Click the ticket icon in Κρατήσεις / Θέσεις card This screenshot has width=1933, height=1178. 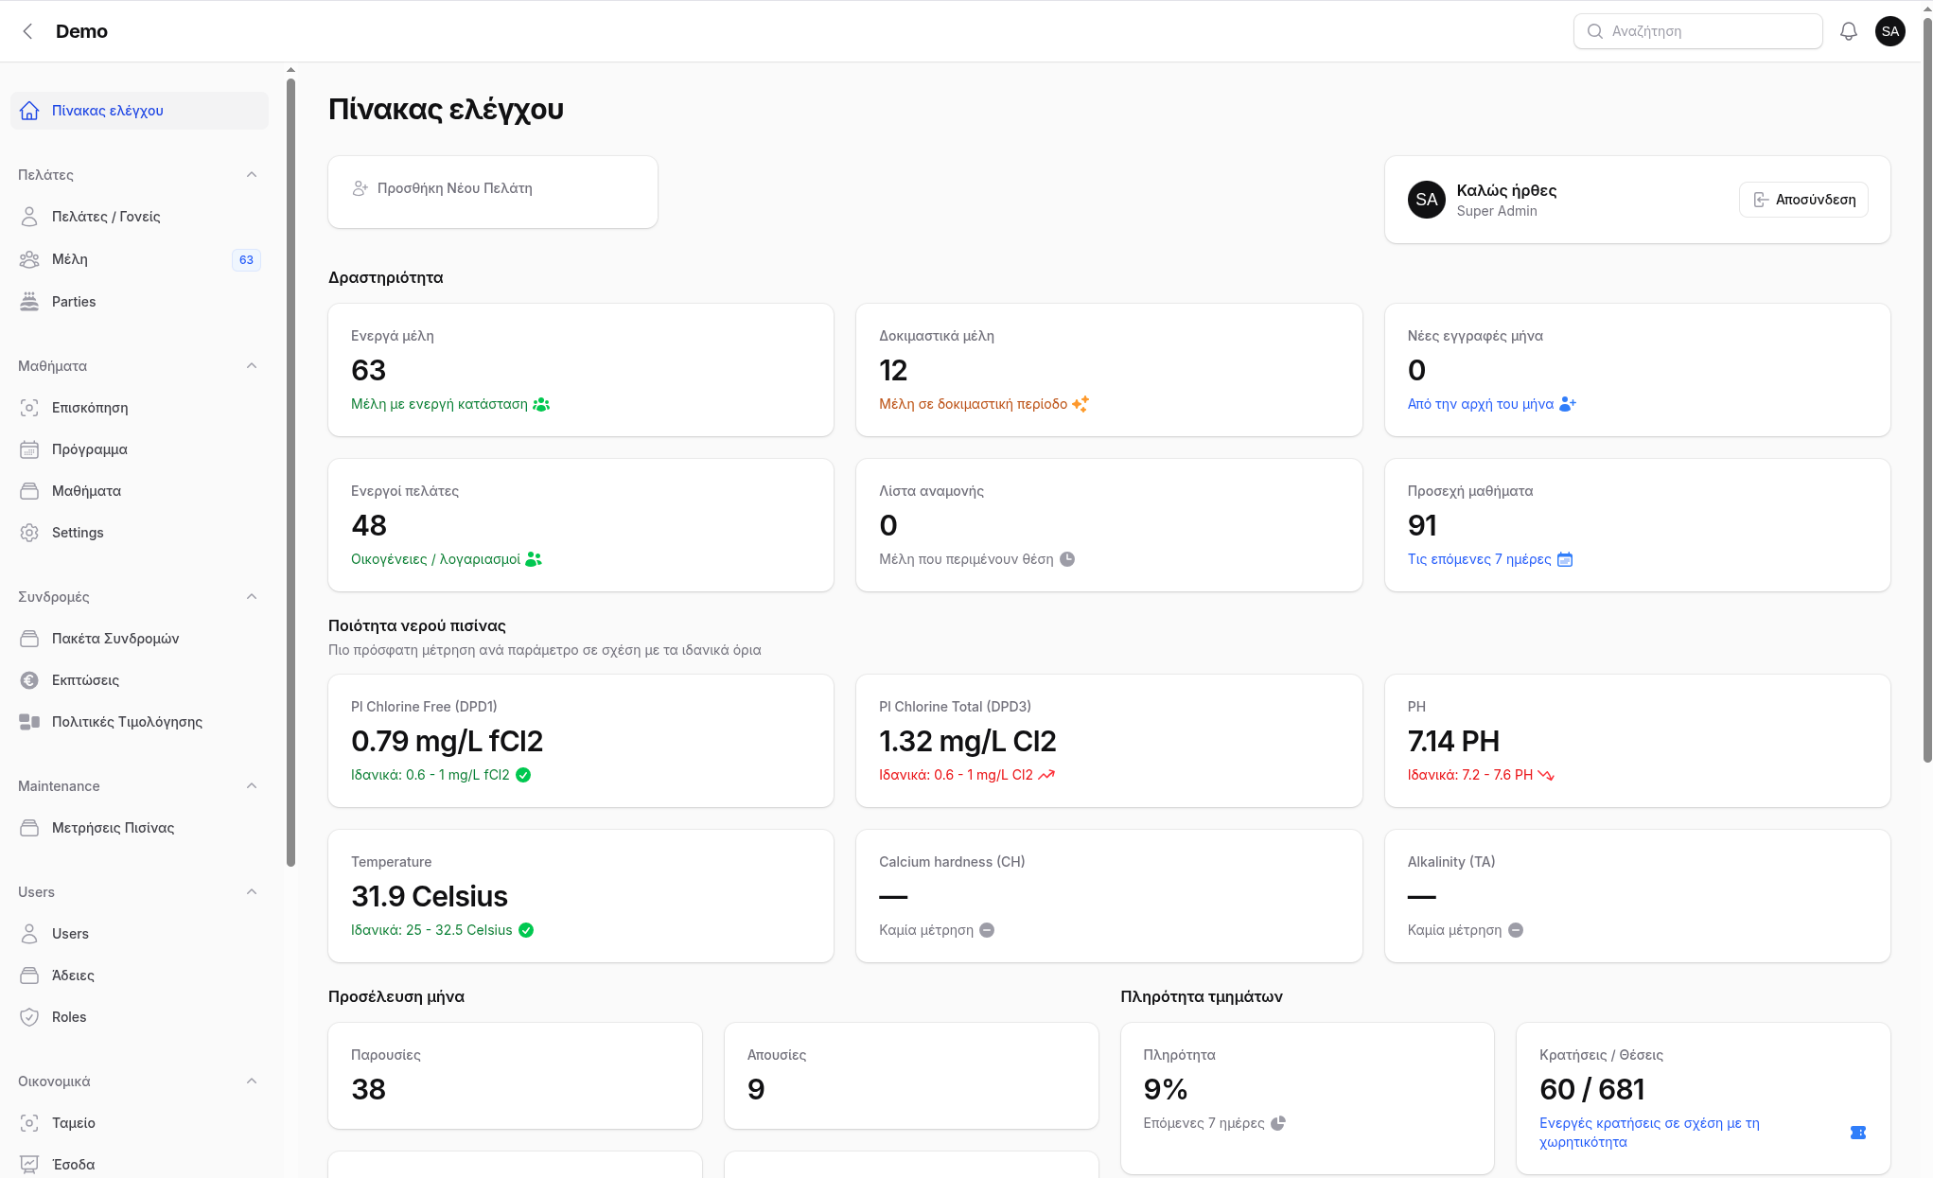pyautogui.click(x=1858, y=1133)
